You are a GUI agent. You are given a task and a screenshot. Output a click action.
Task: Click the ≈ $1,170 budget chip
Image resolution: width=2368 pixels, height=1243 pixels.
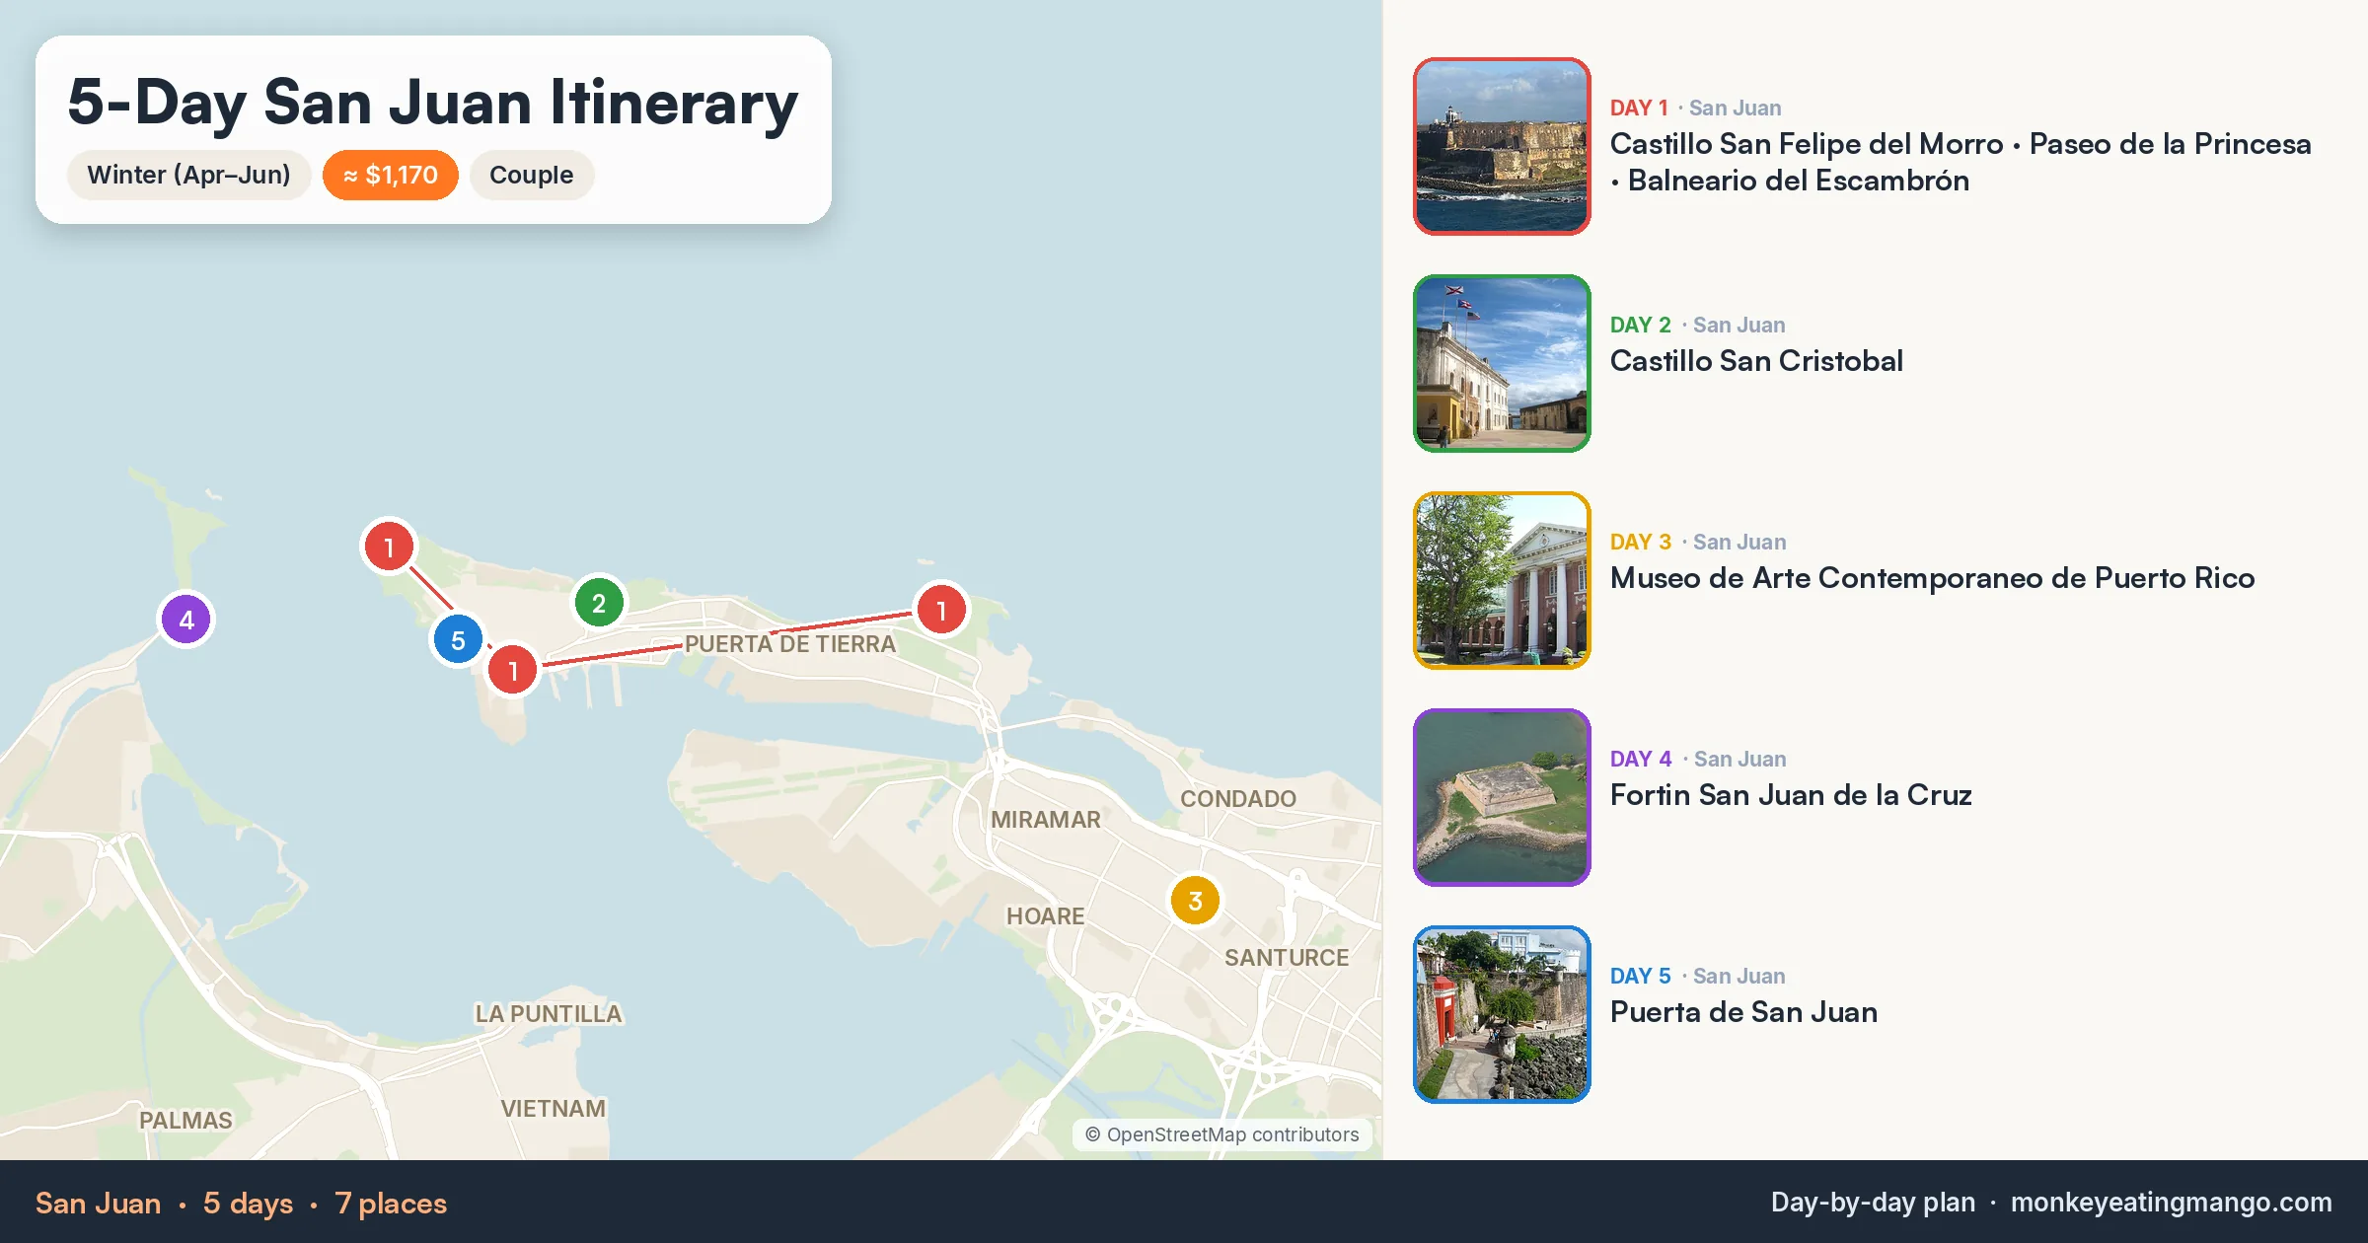(391, 175)
